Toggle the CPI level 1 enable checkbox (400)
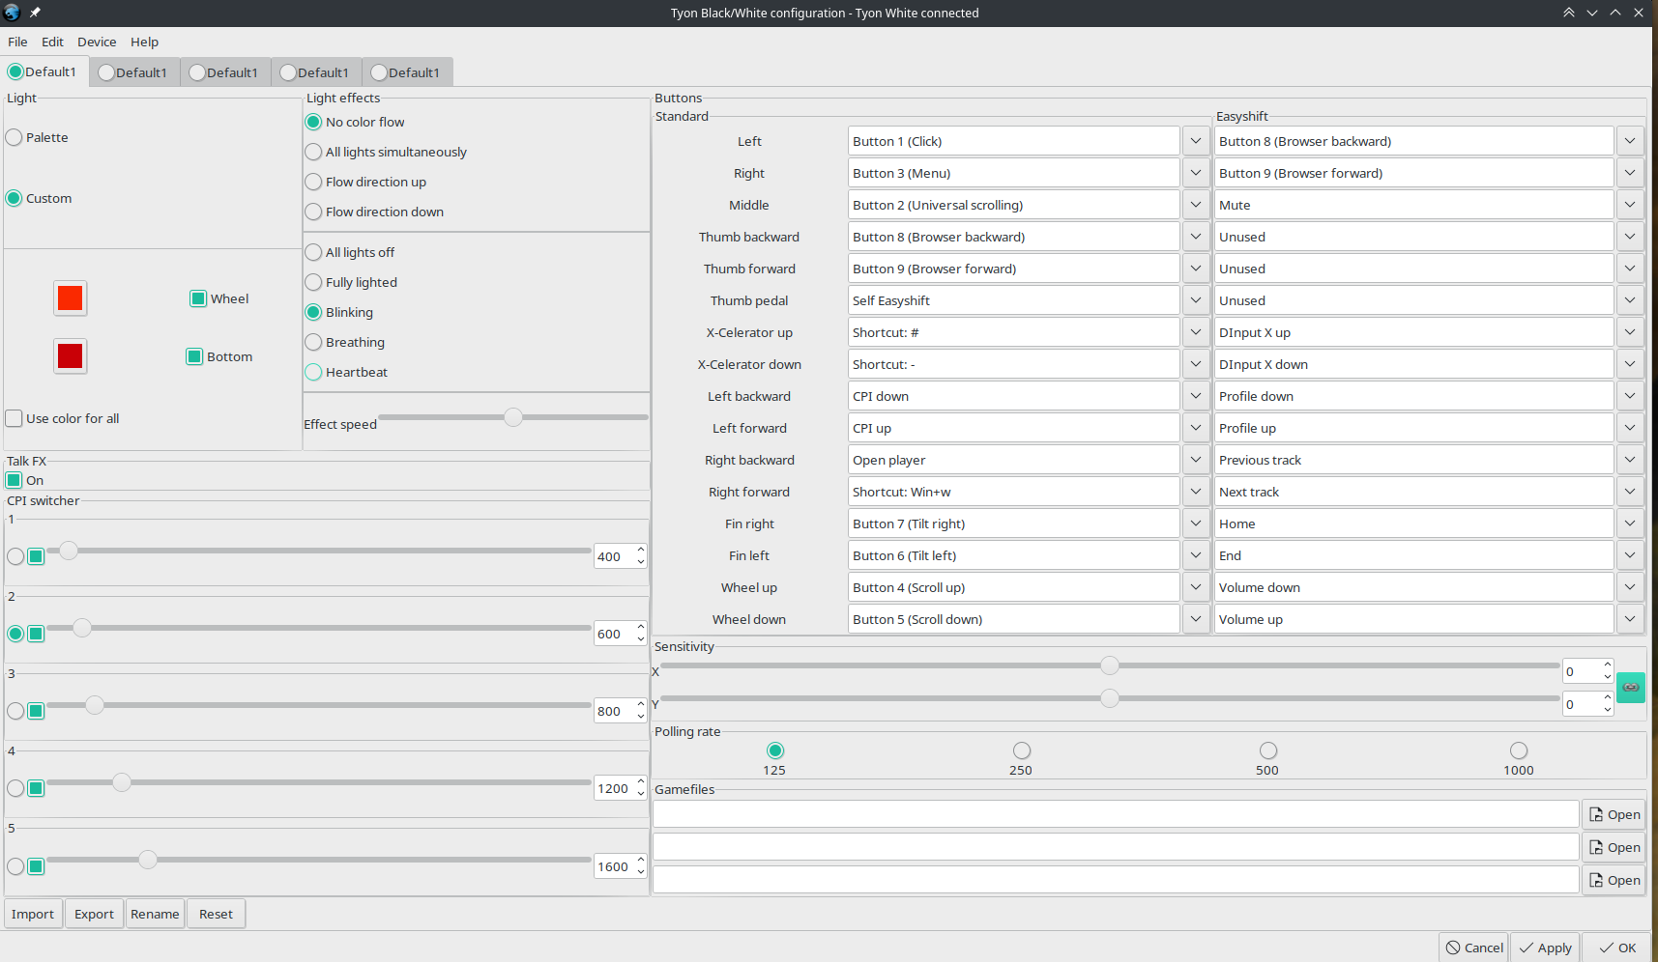Viewport: 1658px width, 962px height. 36,556
